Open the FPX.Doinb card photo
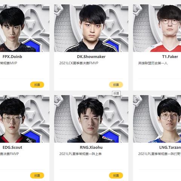The height and width of the screenshot is (181, 181). 25,28
